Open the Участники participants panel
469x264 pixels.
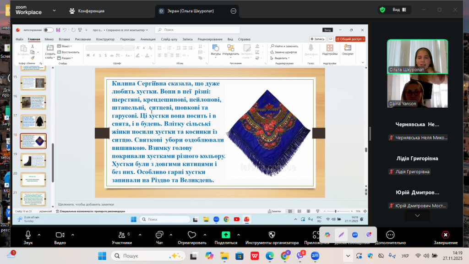[121, 235]
